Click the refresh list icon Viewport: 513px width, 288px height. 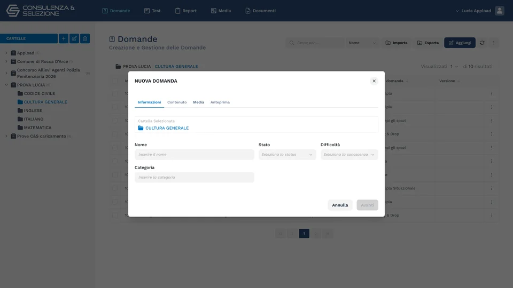pos(482,43)
